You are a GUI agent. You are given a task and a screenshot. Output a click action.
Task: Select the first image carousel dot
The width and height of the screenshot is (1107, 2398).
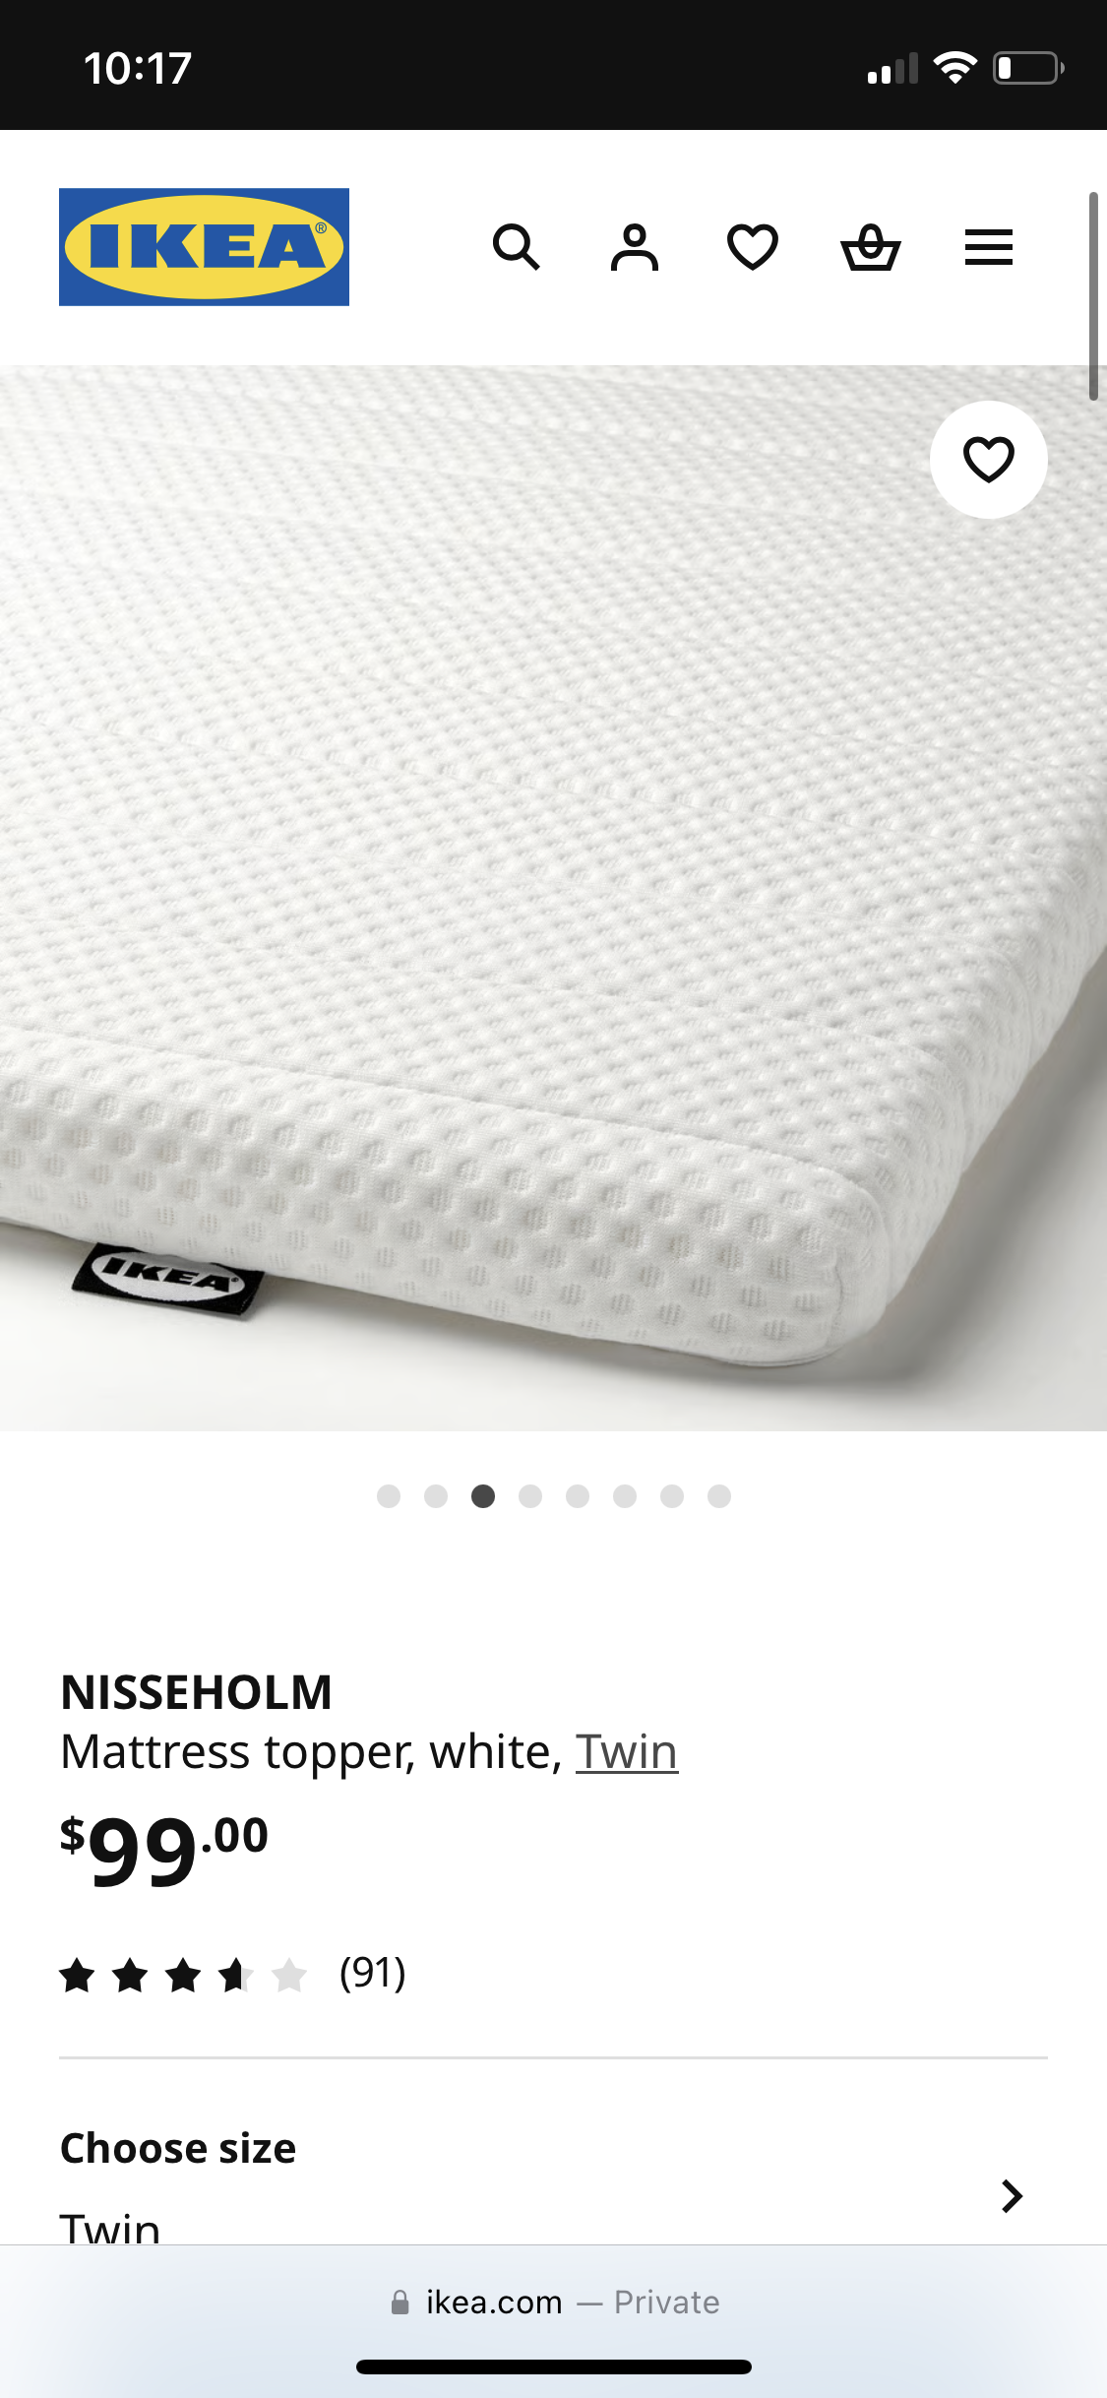coord(389,1496)
